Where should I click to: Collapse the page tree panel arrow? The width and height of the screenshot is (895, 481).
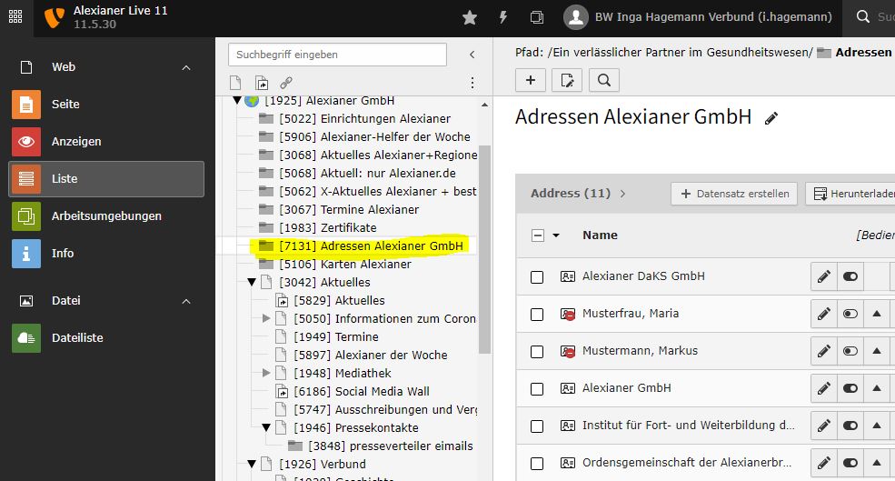click(x=472, y=55)
